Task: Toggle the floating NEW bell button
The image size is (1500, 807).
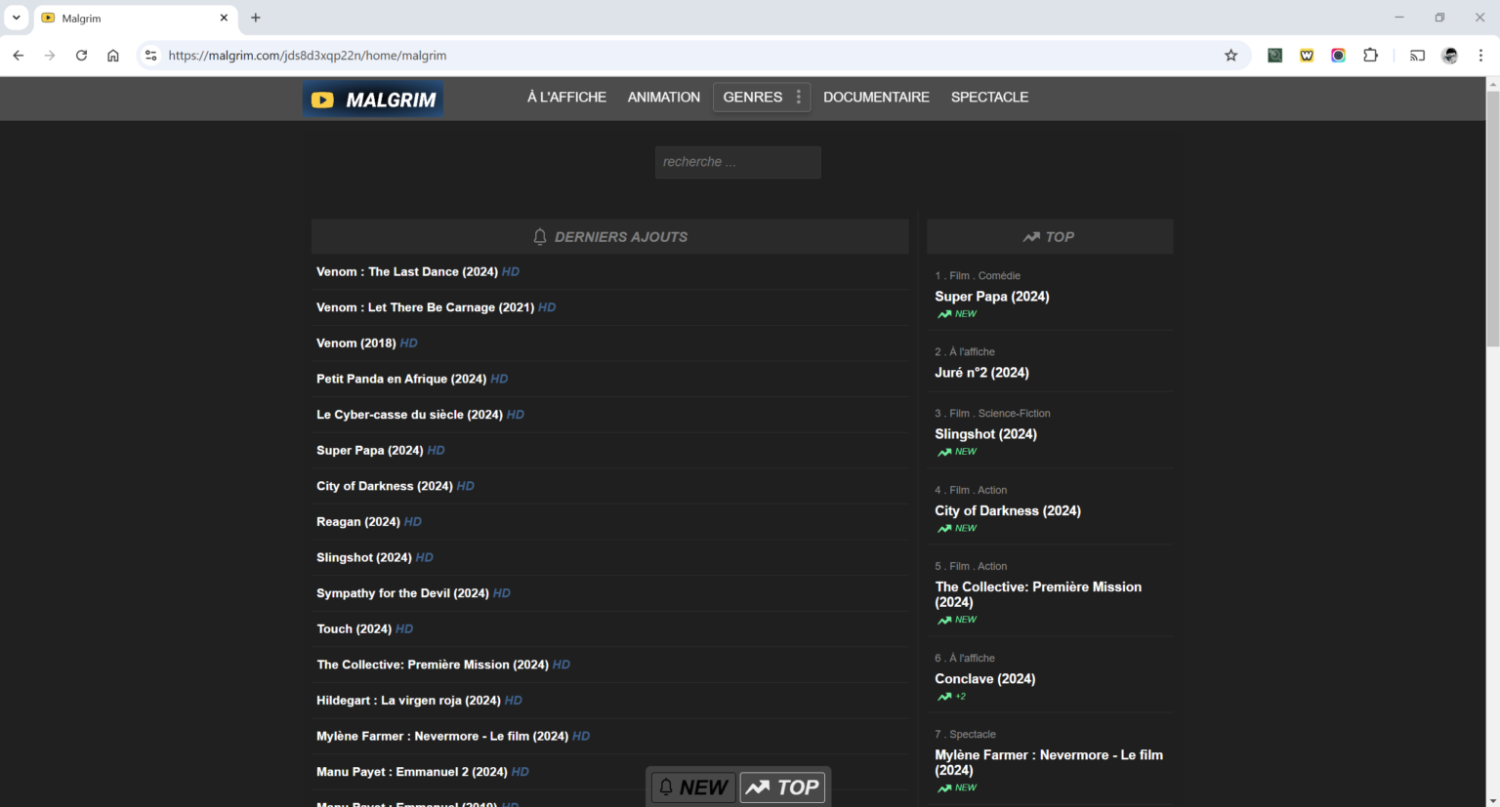Action: coord(693,787)
